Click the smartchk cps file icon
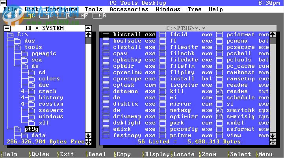The width and height of the screenshot is (284, 158). [219, 110]
